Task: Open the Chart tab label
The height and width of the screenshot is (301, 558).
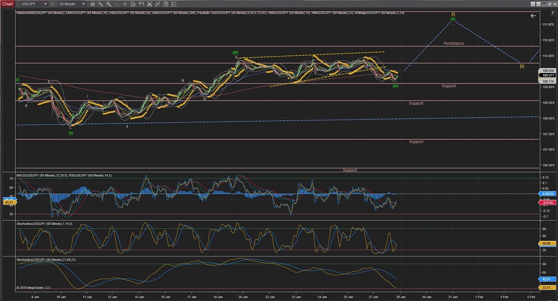Action: [7, 4]
